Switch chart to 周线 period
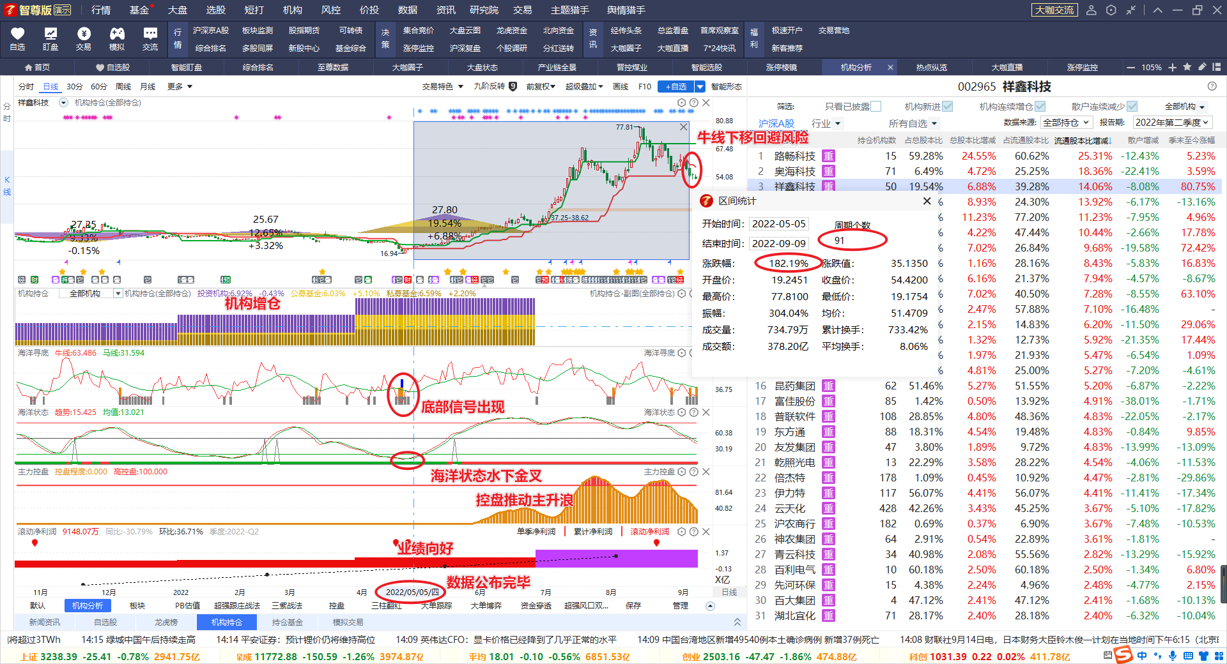The width and height of the screenshot is (1227, 664). pos(123,86)
